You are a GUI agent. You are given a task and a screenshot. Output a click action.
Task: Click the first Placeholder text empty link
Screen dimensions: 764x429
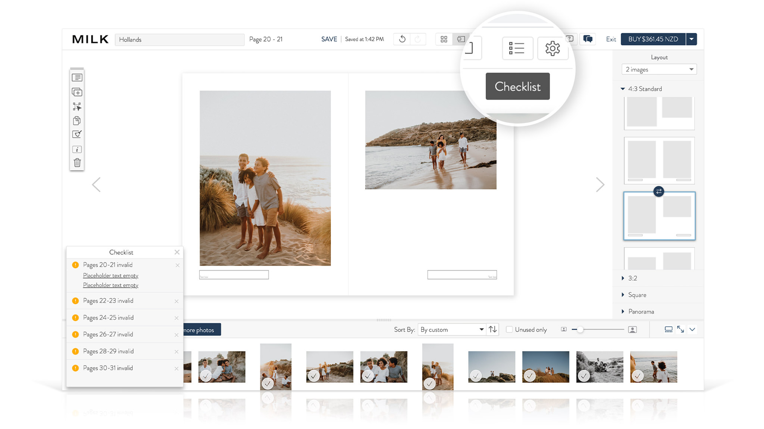pyautogui.click(x=110, y=275)
